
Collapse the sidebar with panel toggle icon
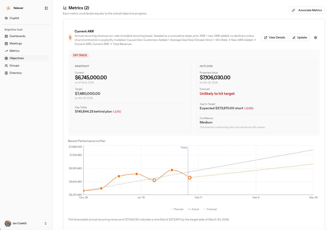point(46,8)
